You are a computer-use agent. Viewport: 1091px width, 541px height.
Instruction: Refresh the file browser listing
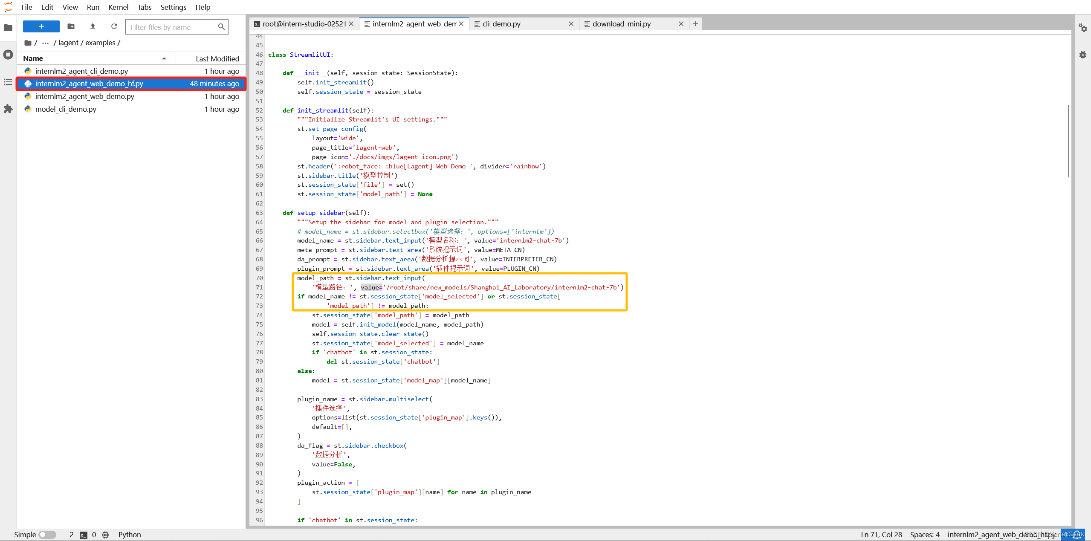pos(114,26)
